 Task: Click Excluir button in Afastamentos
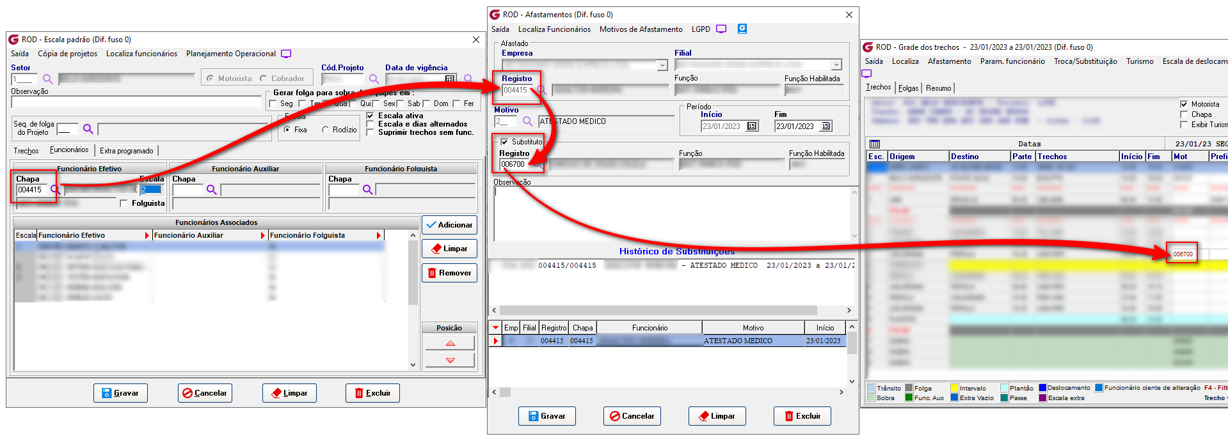click(x=802, y=416)
